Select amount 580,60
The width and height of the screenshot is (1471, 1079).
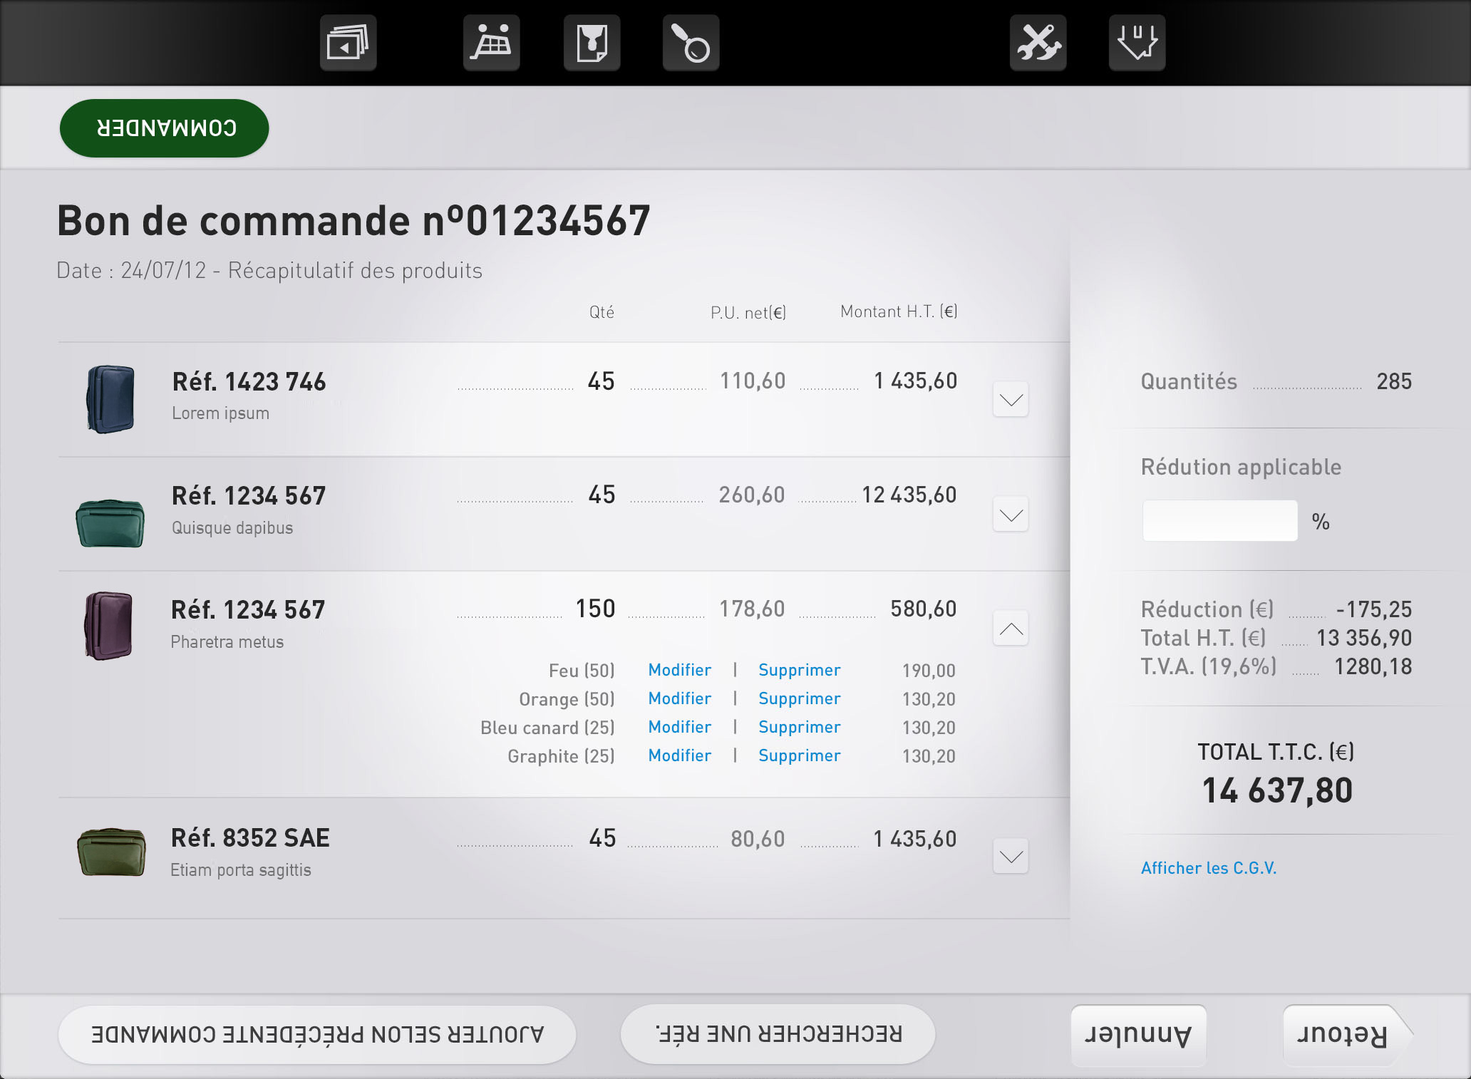pos(924,609)
